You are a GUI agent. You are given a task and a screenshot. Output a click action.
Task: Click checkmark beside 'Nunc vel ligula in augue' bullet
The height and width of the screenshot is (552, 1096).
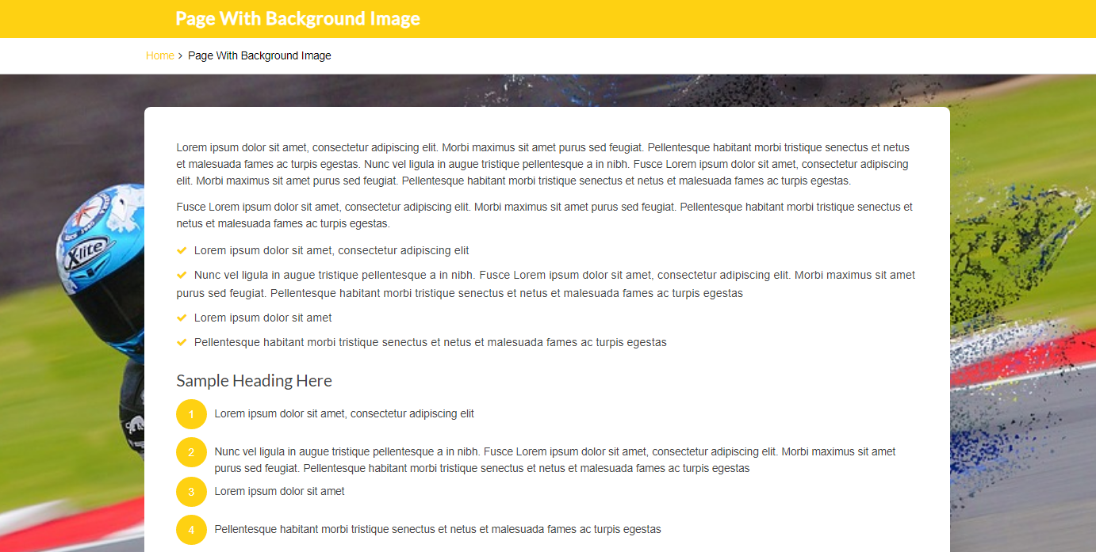[182, 275]
